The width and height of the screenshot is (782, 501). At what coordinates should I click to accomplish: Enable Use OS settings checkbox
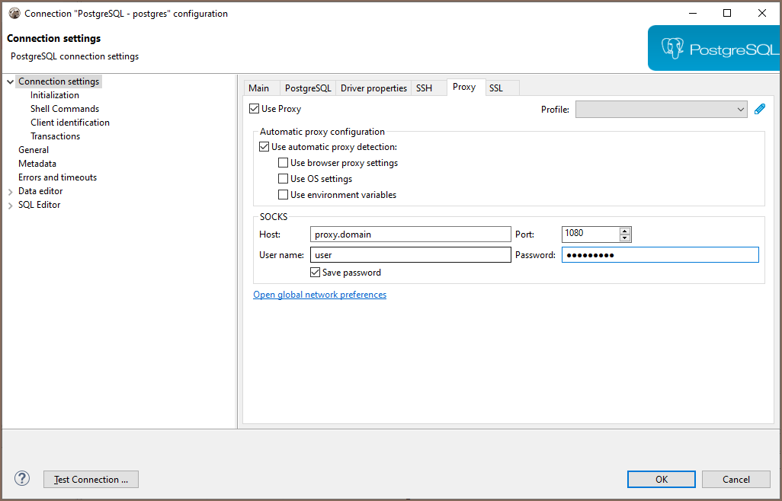pyautogui.click(x=284, y=179)
